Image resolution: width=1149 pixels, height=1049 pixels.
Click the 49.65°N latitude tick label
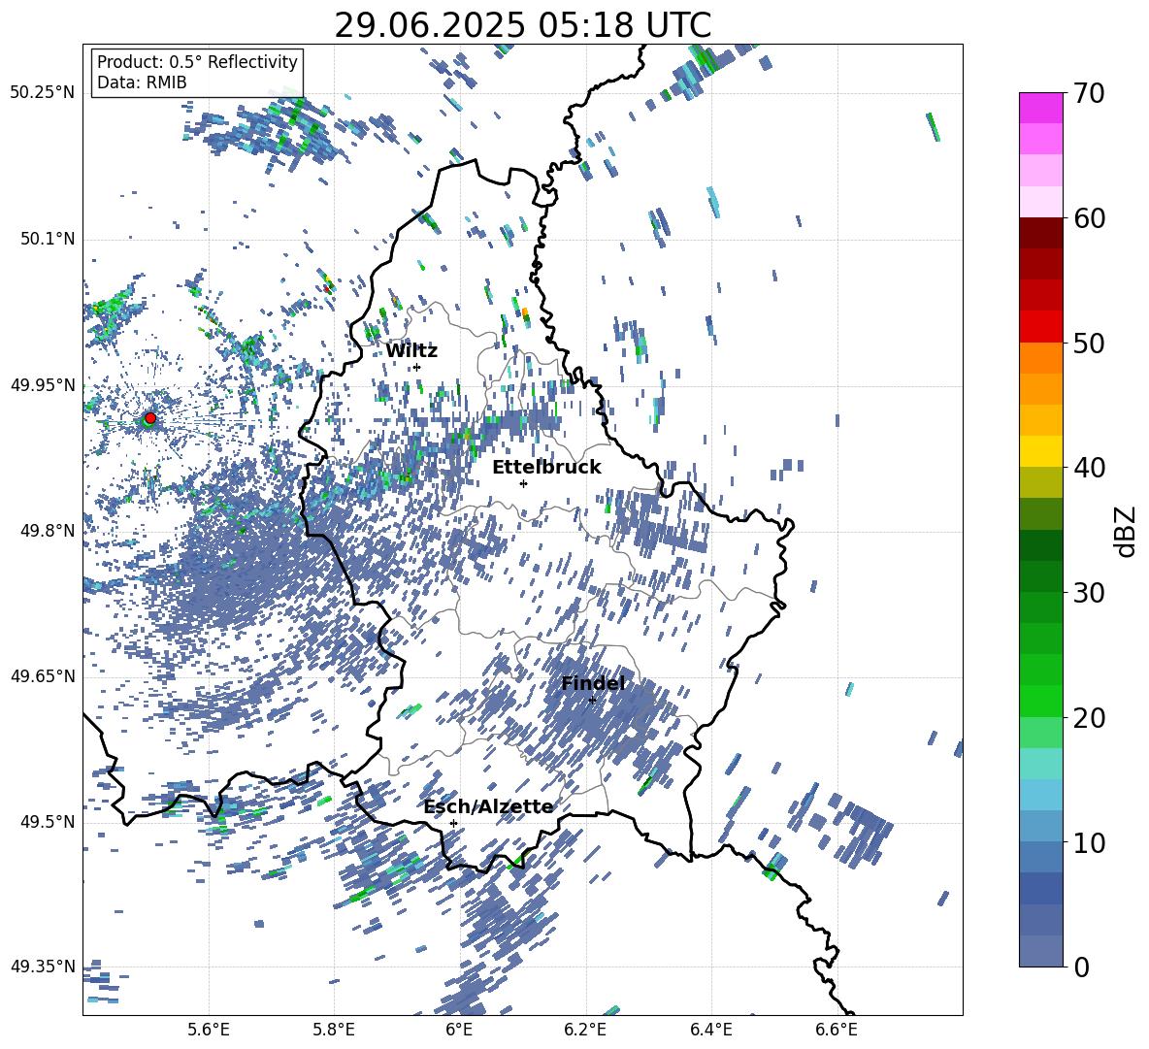[x=43, y=676]
